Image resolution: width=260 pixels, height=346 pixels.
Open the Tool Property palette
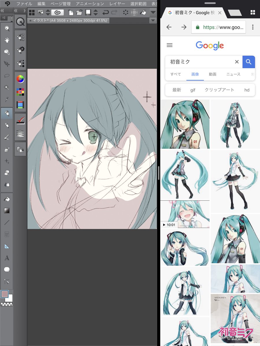pyautogui.click(x=20, y=50)
